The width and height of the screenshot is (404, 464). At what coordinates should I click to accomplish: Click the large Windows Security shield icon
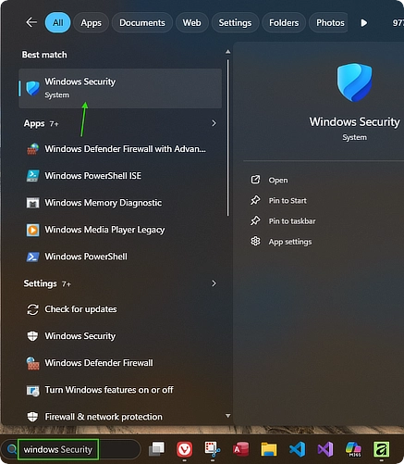tap(354, 82)
